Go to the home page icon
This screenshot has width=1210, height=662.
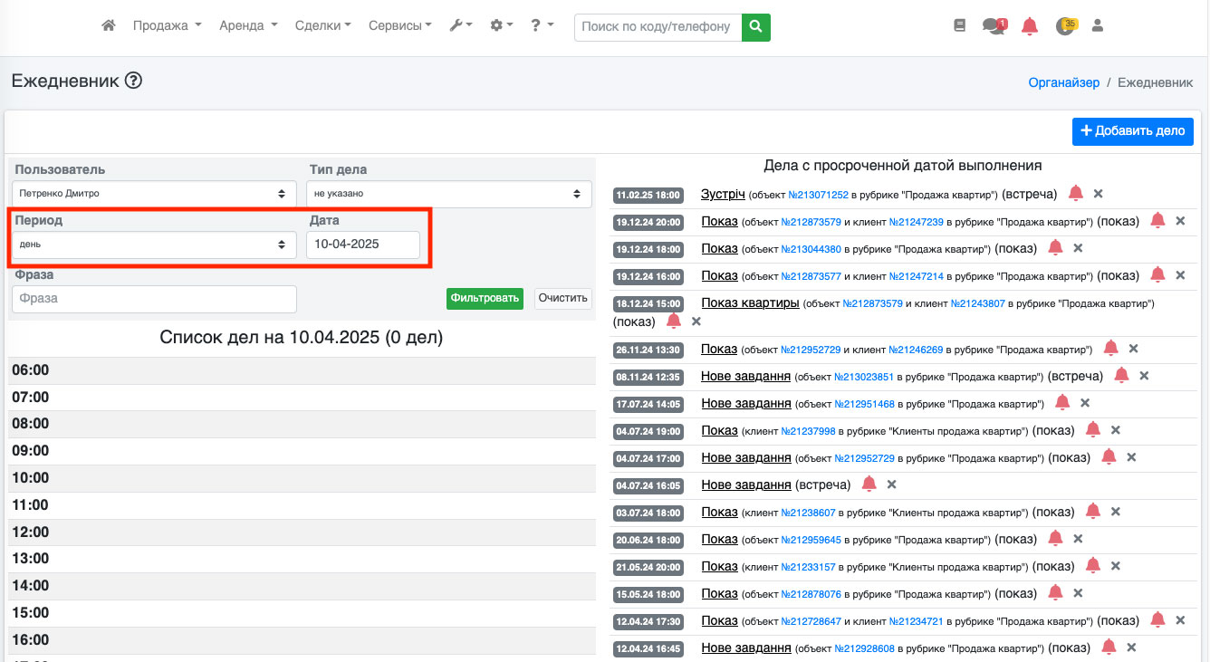tap(109, 26)
